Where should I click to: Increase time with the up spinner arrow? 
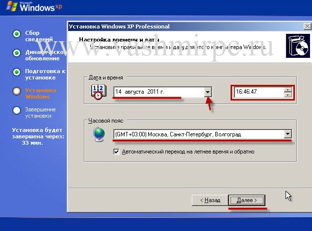click(288, 90)
